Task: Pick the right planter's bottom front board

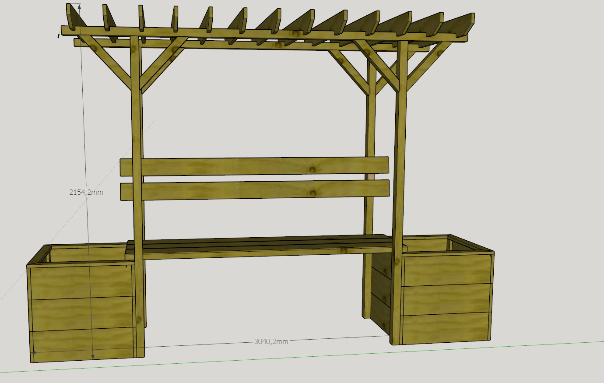Action: click(446, 328)
